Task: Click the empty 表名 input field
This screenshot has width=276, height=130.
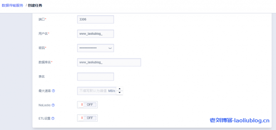Action: [95, 76]
